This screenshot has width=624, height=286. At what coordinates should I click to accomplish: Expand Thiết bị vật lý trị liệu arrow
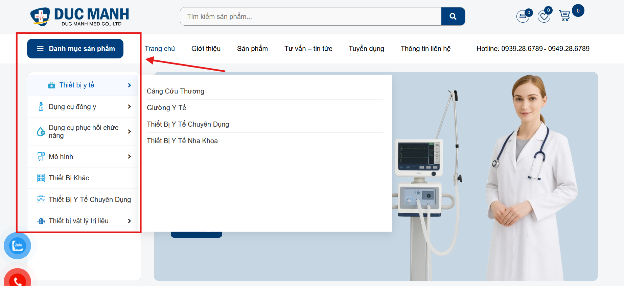(129, 221)
